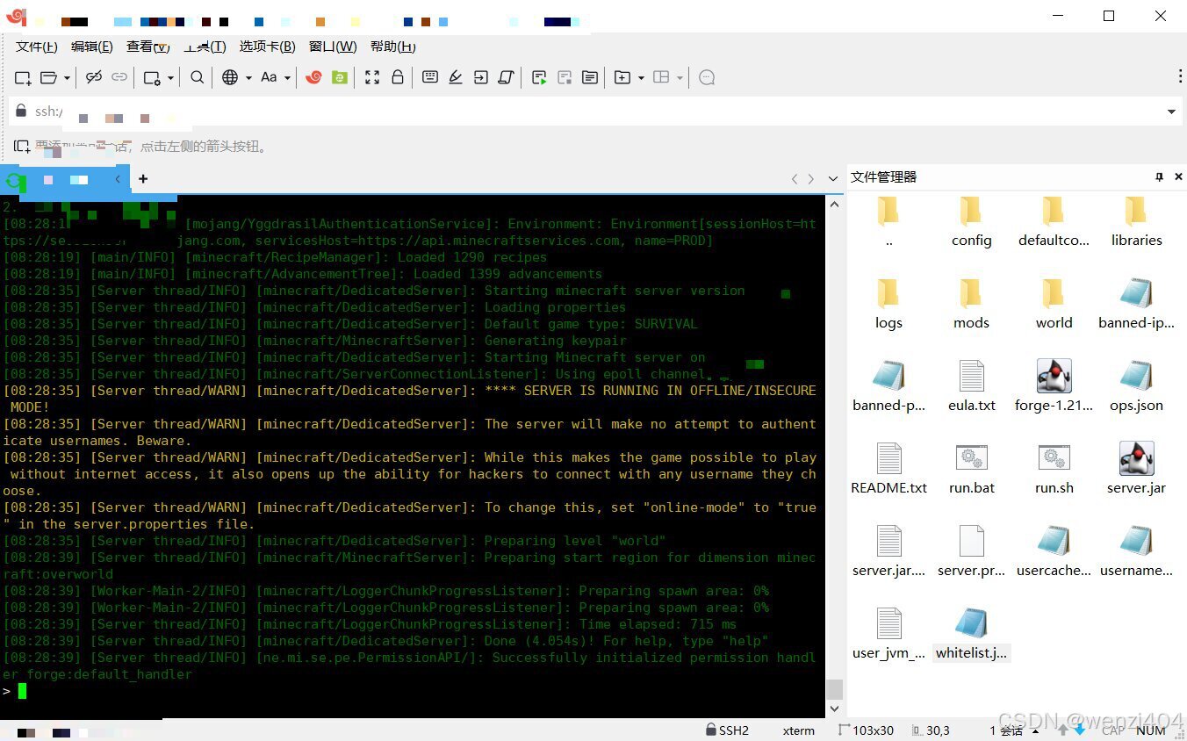Select the compose pane pen icon
The image size is (1187, 741).
(456, 77)
